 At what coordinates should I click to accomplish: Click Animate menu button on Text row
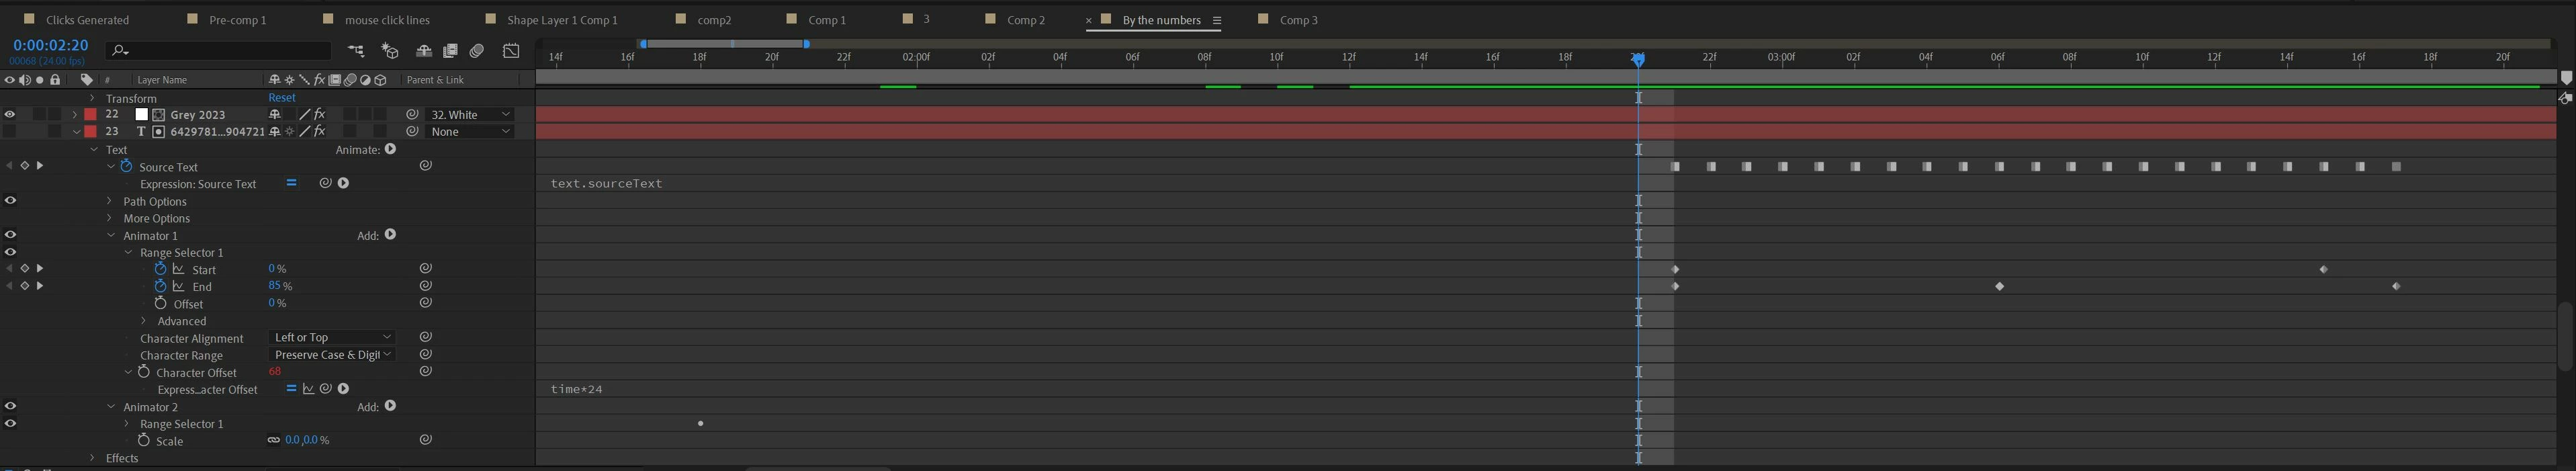tap(391, 149)
